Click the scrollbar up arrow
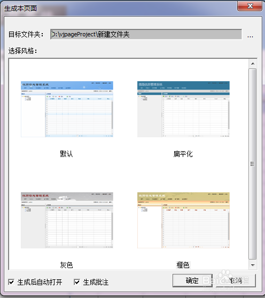Viewport: 265px width, 298px height. point(253,64)
